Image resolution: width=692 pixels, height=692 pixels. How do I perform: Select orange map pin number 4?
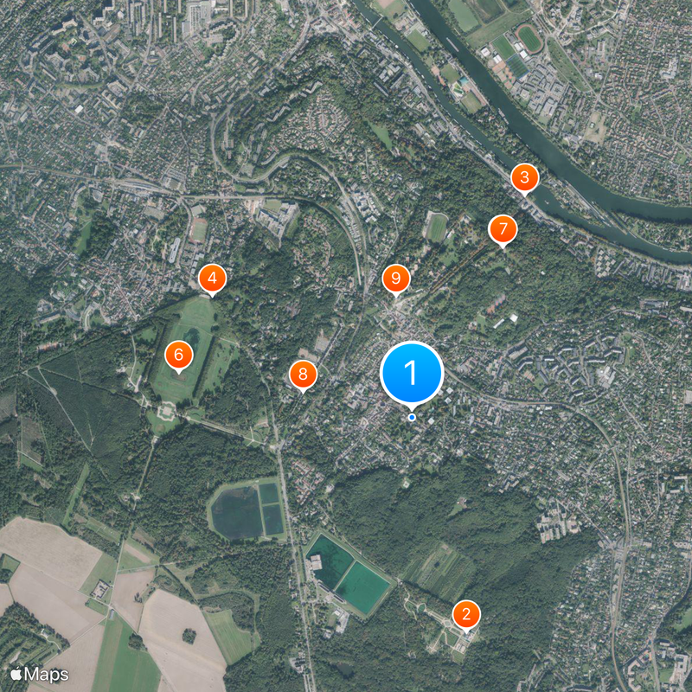pyautogui.click(x=212, y=279)
